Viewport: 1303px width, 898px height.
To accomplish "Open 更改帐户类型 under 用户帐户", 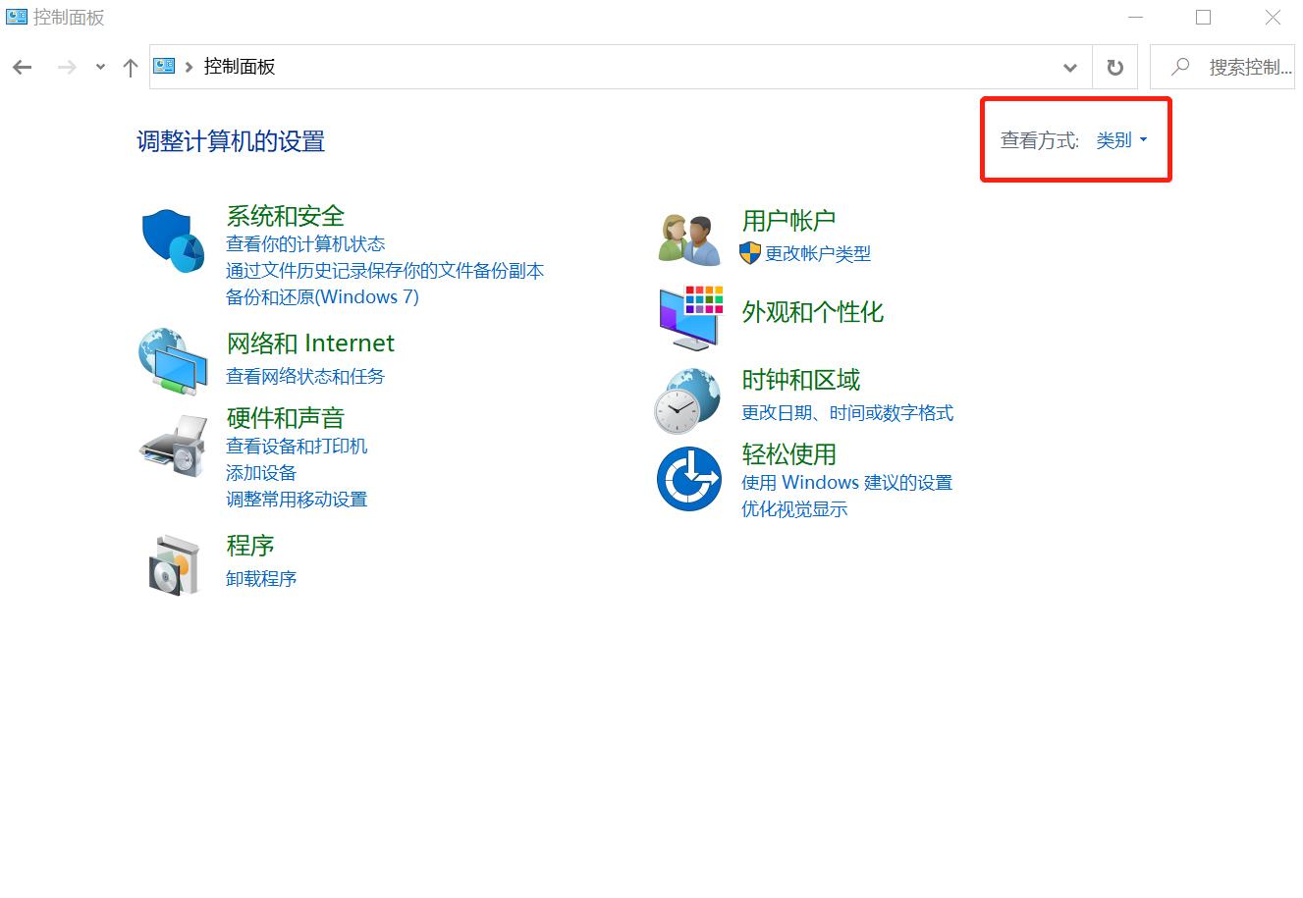I will click(818, 253).
